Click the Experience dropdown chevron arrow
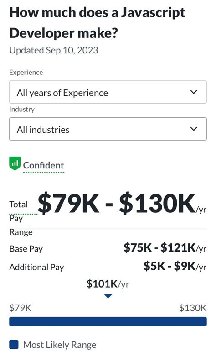This screenshot has height=357, width=216. [194, 92]
